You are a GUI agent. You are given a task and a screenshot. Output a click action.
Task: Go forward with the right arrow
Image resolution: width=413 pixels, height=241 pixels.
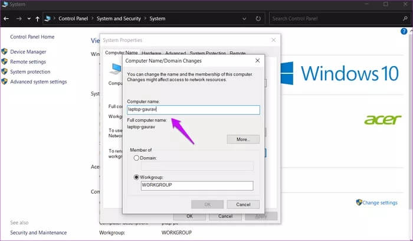pos(19,19)
